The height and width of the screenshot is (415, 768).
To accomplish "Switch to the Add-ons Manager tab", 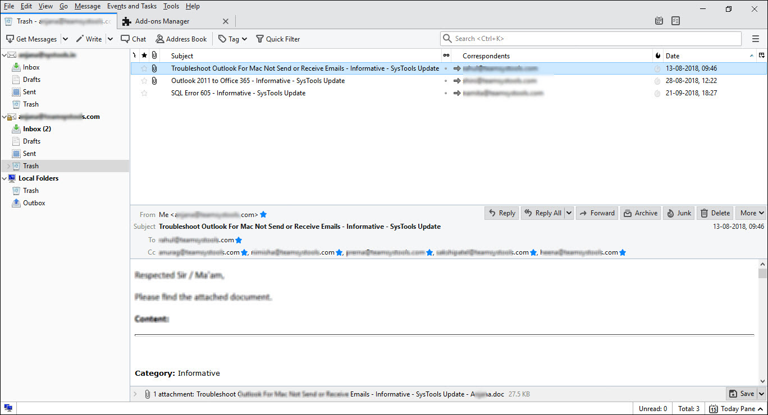I will [176, 21].
